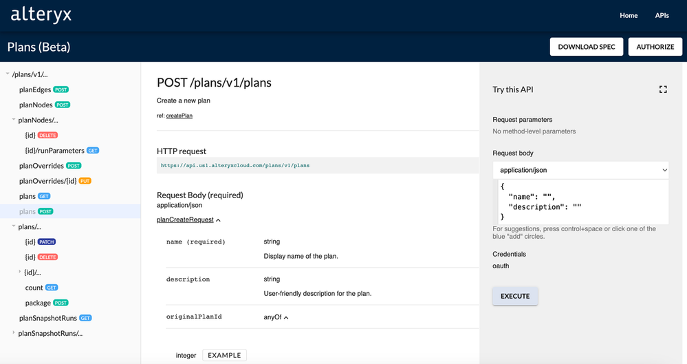The height and width of the screenshot is (364, 687).
Task: Click the 'description' field label in schema
Action: click(188, 279)
